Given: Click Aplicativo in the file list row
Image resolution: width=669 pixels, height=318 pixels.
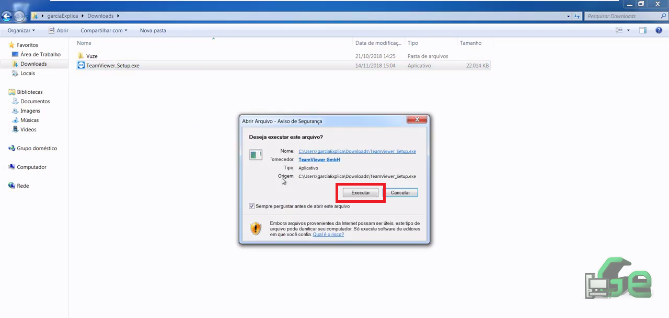Looking at the screenshot, I should pos(419,66).
